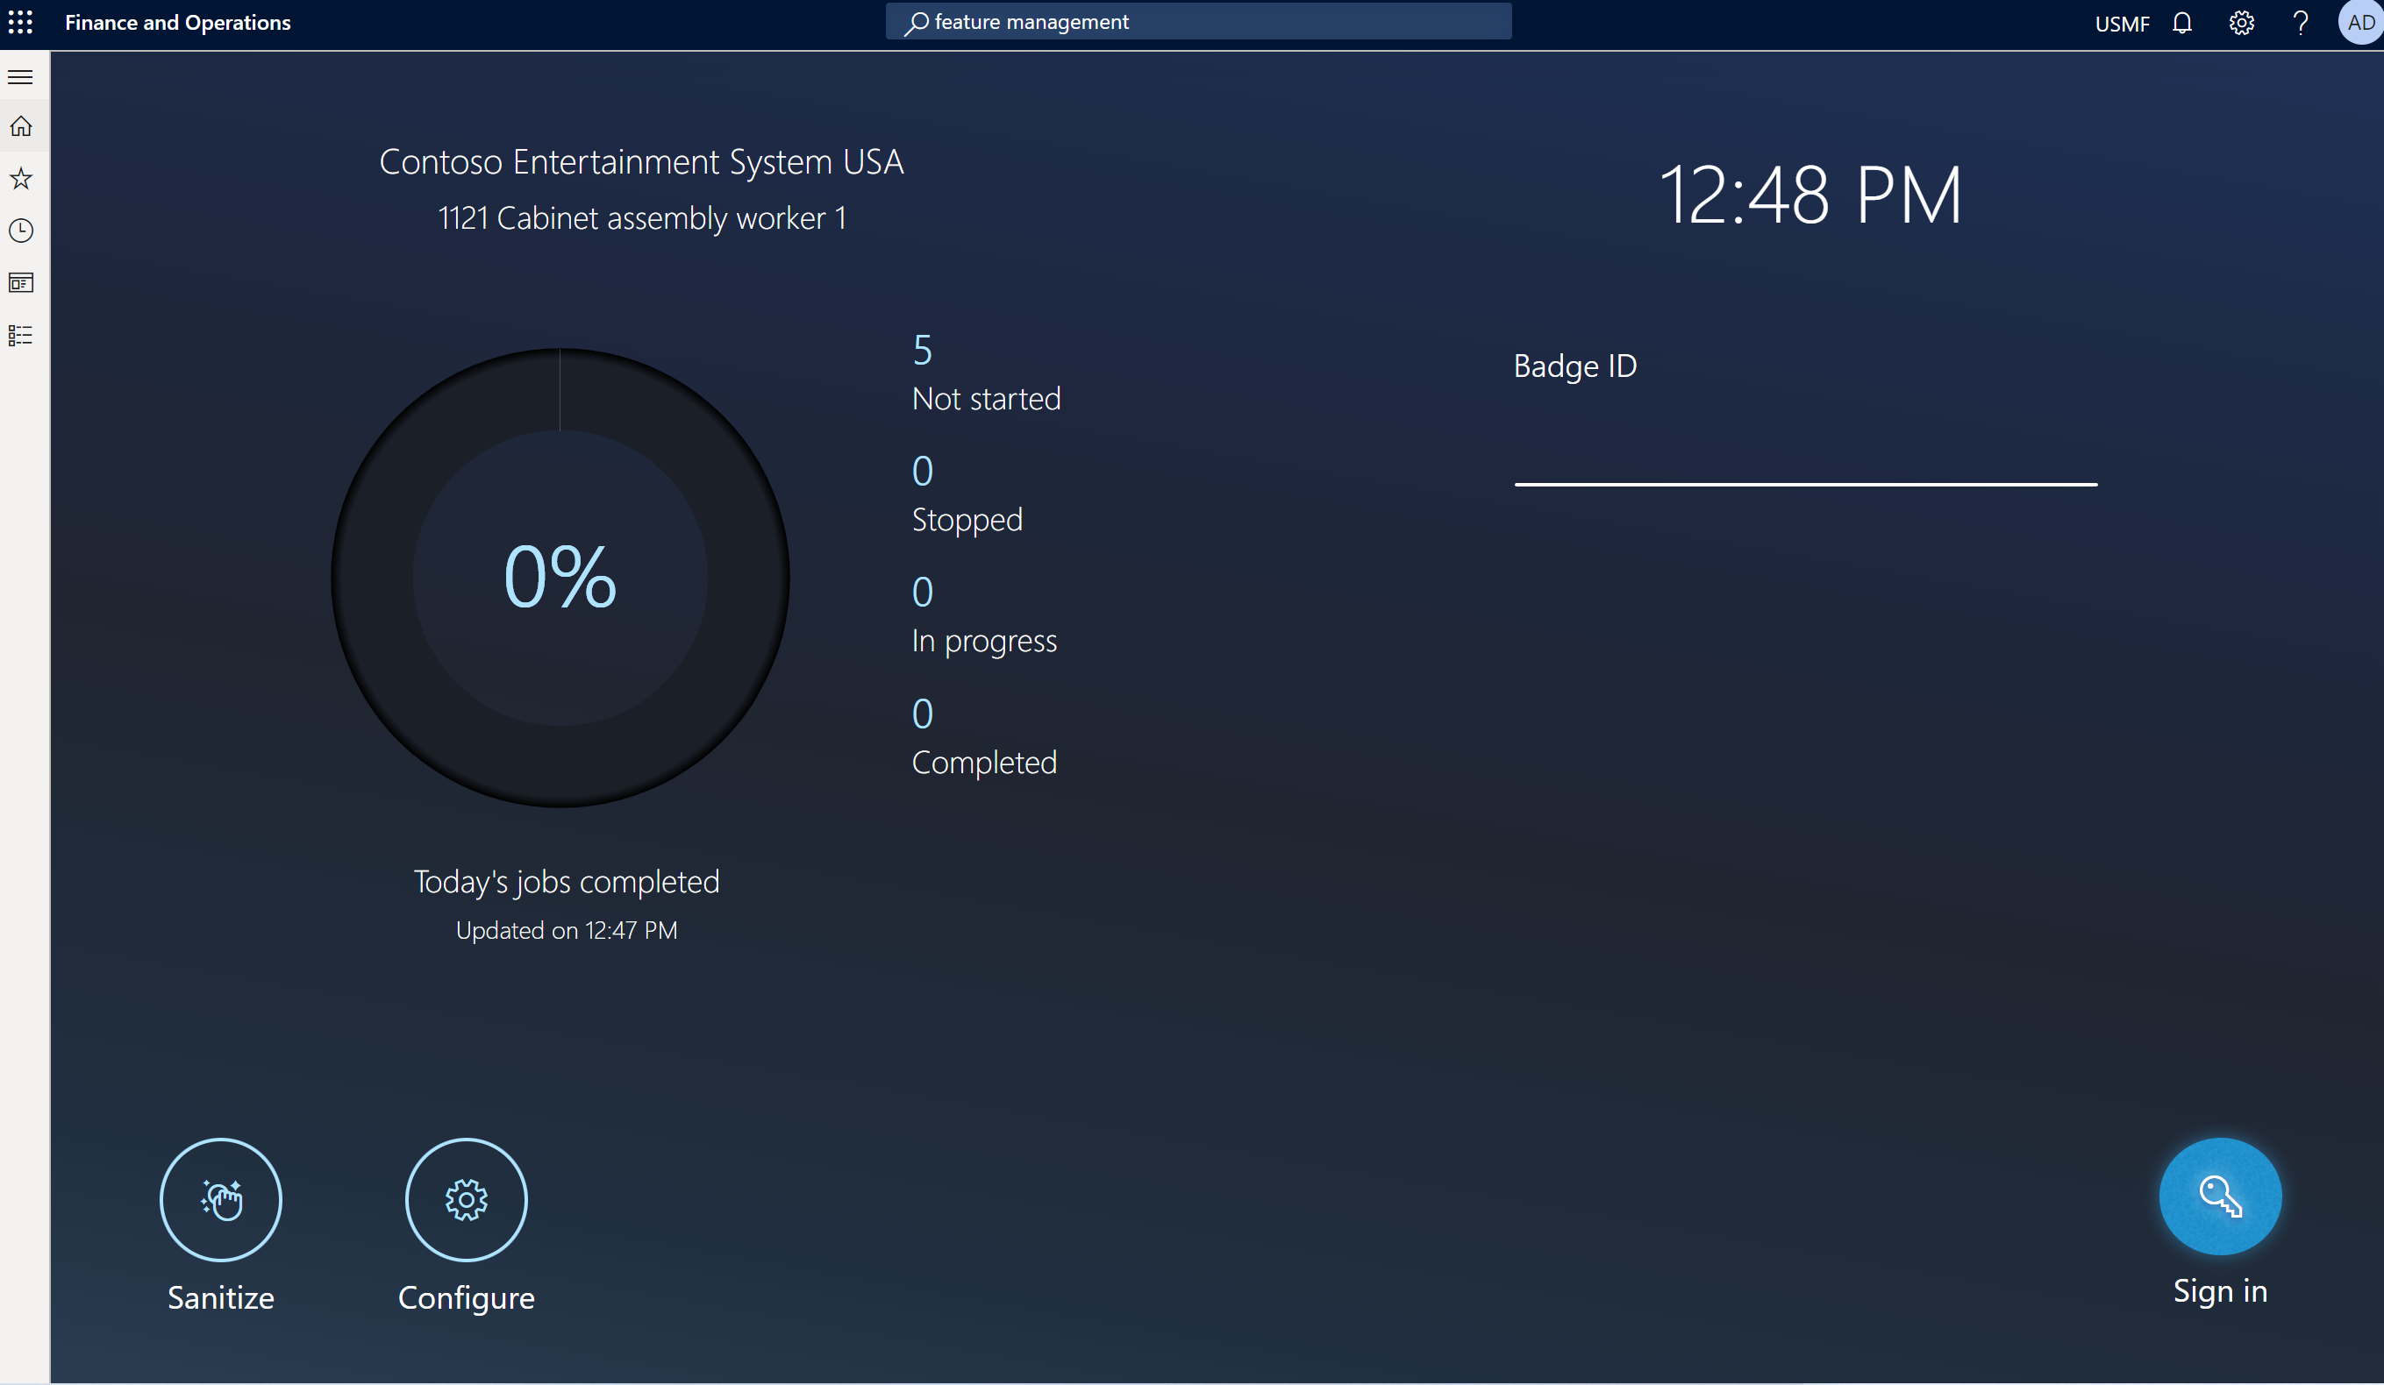Go to Home in sidebar
2384x1385 pixels.
coord(21,127)
